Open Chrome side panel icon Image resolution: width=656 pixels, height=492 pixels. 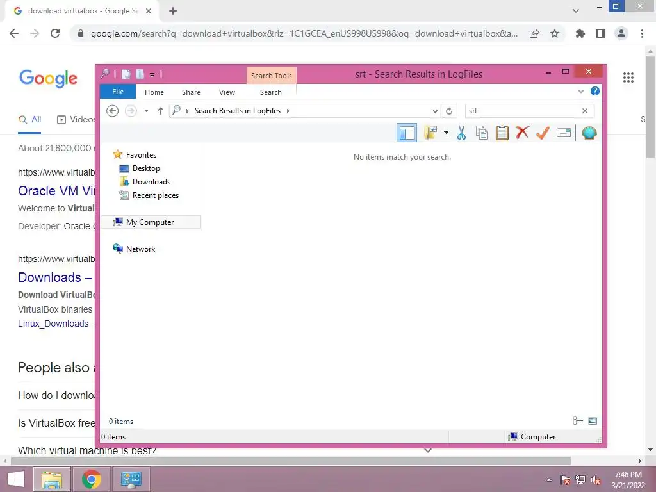tap(601, 33)
